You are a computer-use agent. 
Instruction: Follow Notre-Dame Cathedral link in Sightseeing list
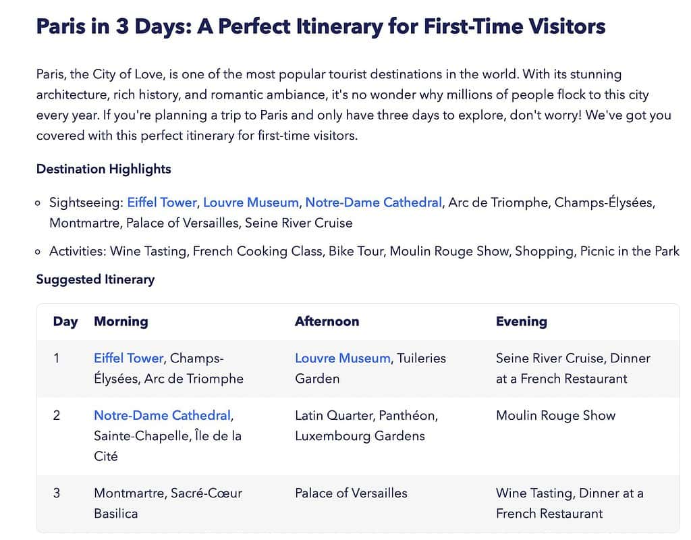(373, 202)
